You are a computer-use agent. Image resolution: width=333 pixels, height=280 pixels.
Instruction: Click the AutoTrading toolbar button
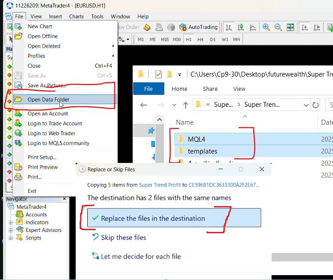click(x=198, y=27)
